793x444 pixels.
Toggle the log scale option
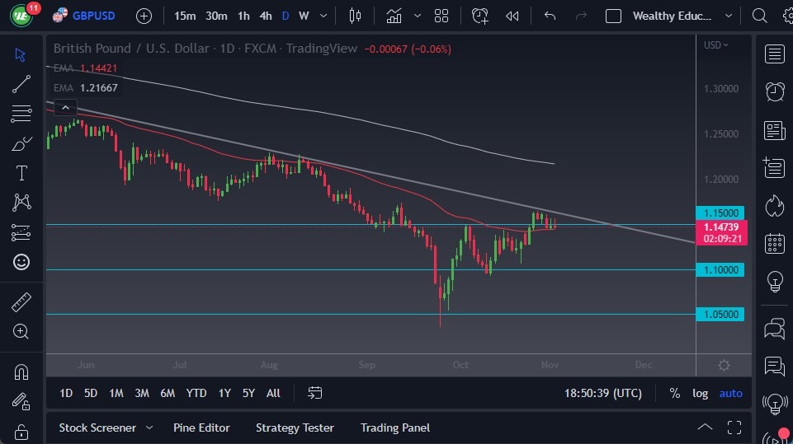click(x=700, y=393)
